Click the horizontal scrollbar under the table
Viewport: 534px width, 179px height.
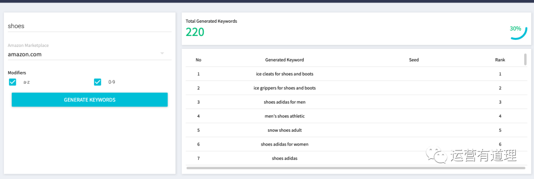click(x=356, y=168)
